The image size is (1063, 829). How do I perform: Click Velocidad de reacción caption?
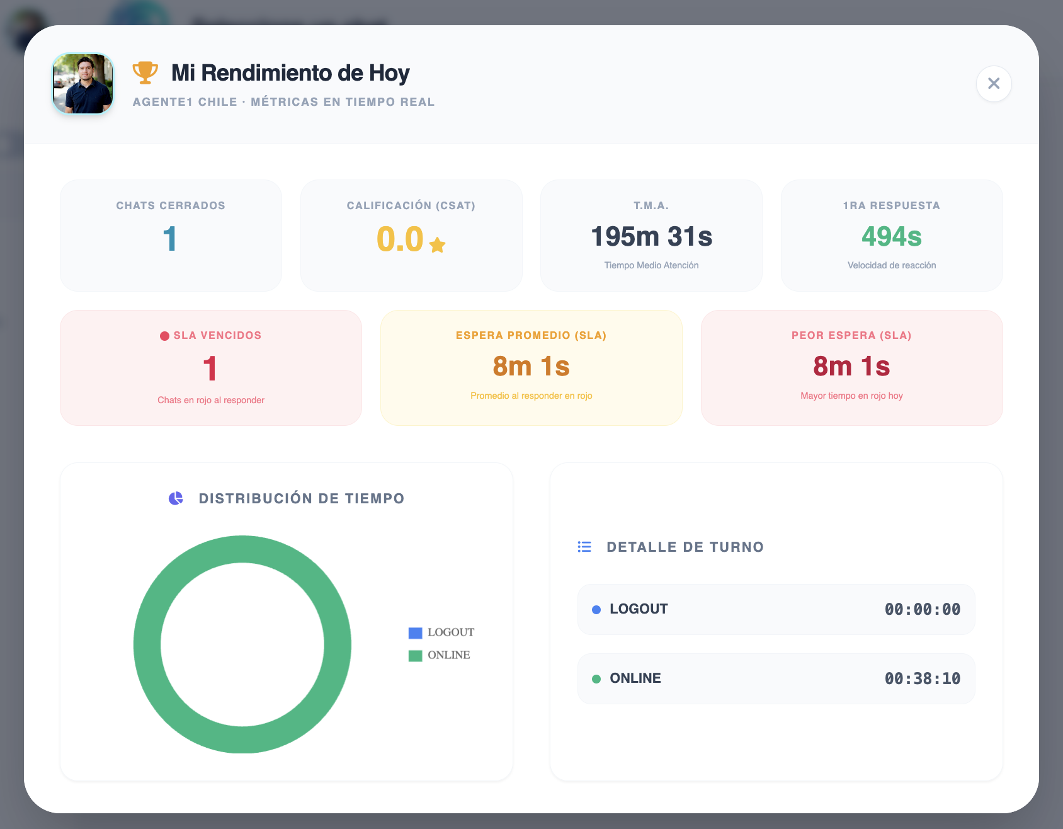[x=892, y=265]
